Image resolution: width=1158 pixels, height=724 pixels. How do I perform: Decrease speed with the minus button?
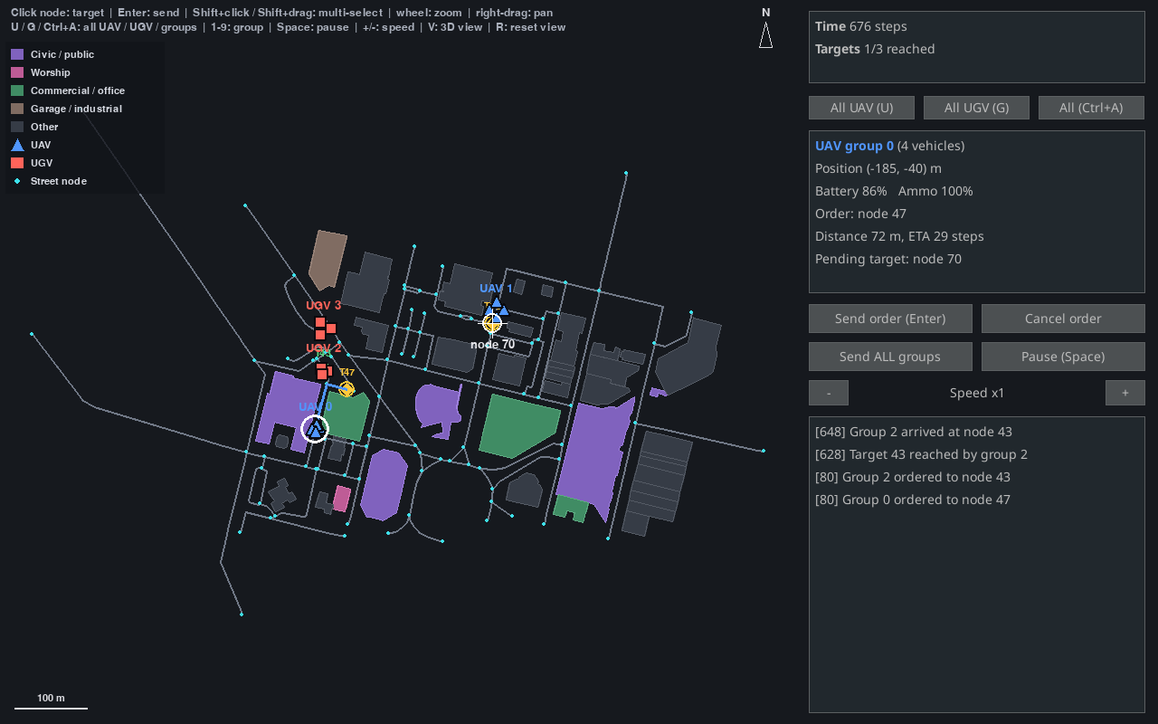click(x=829, y=393)
